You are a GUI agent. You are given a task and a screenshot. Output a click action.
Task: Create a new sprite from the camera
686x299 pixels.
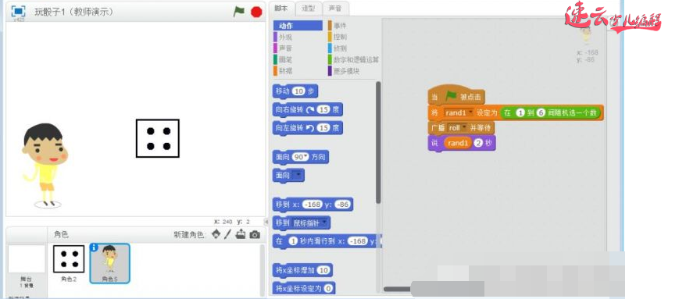(255, 235)
